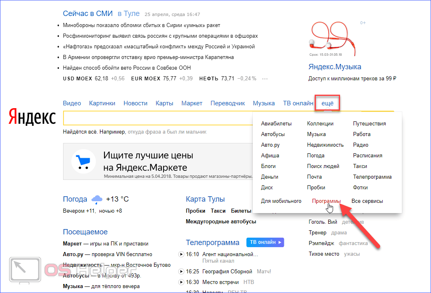Play the 16:10 Агент национальной program

[181, 254]
